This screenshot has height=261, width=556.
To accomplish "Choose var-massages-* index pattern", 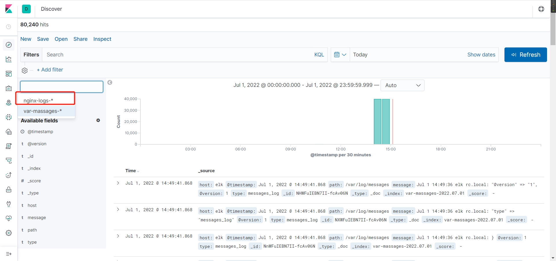I will [x=43, y=111].
